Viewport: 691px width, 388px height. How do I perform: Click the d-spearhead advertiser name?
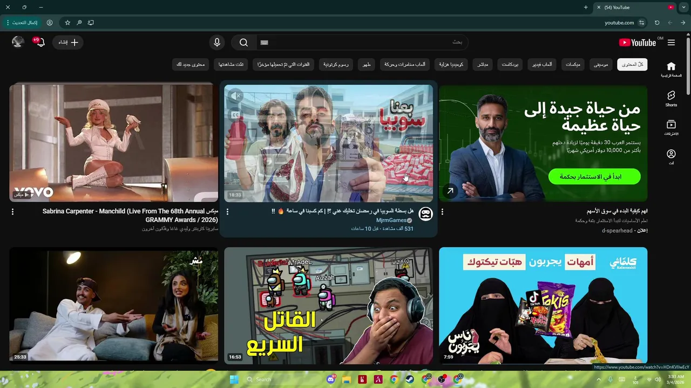pos(617,231)
